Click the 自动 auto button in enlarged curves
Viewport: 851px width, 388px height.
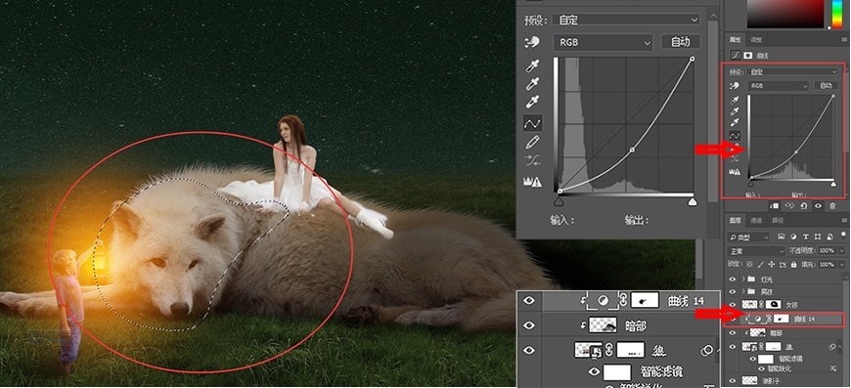(681, 42)
